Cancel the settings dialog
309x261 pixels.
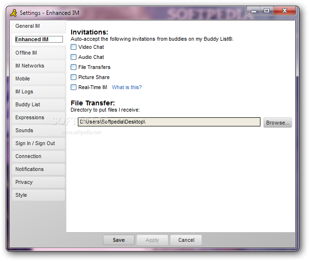point(186,240)
